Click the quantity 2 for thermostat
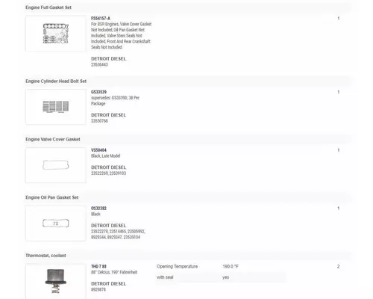 pyautogui.click(x=338, y=266)
